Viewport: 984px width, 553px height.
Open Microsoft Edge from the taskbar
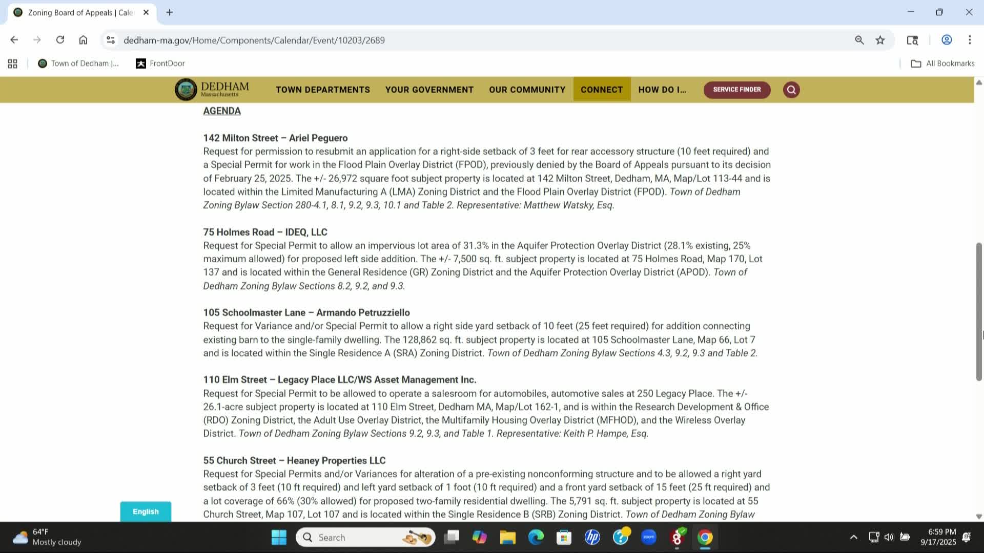point(536,537)
